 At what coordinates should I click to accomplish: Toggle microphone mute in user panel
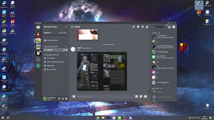(x=59, y=99)
